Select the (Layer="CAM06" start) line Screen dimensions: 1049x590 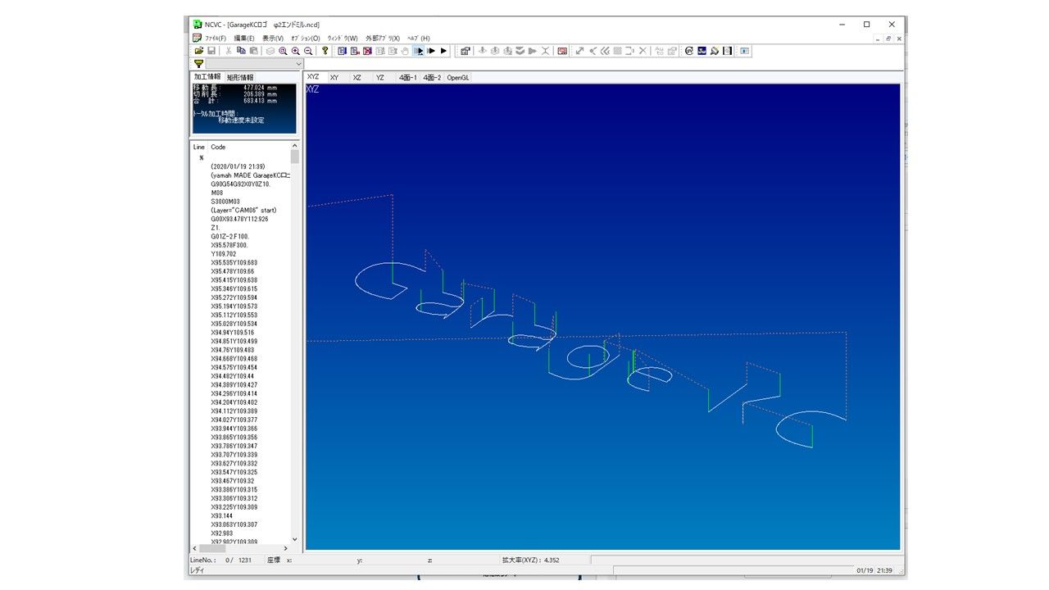coord(243,210)
